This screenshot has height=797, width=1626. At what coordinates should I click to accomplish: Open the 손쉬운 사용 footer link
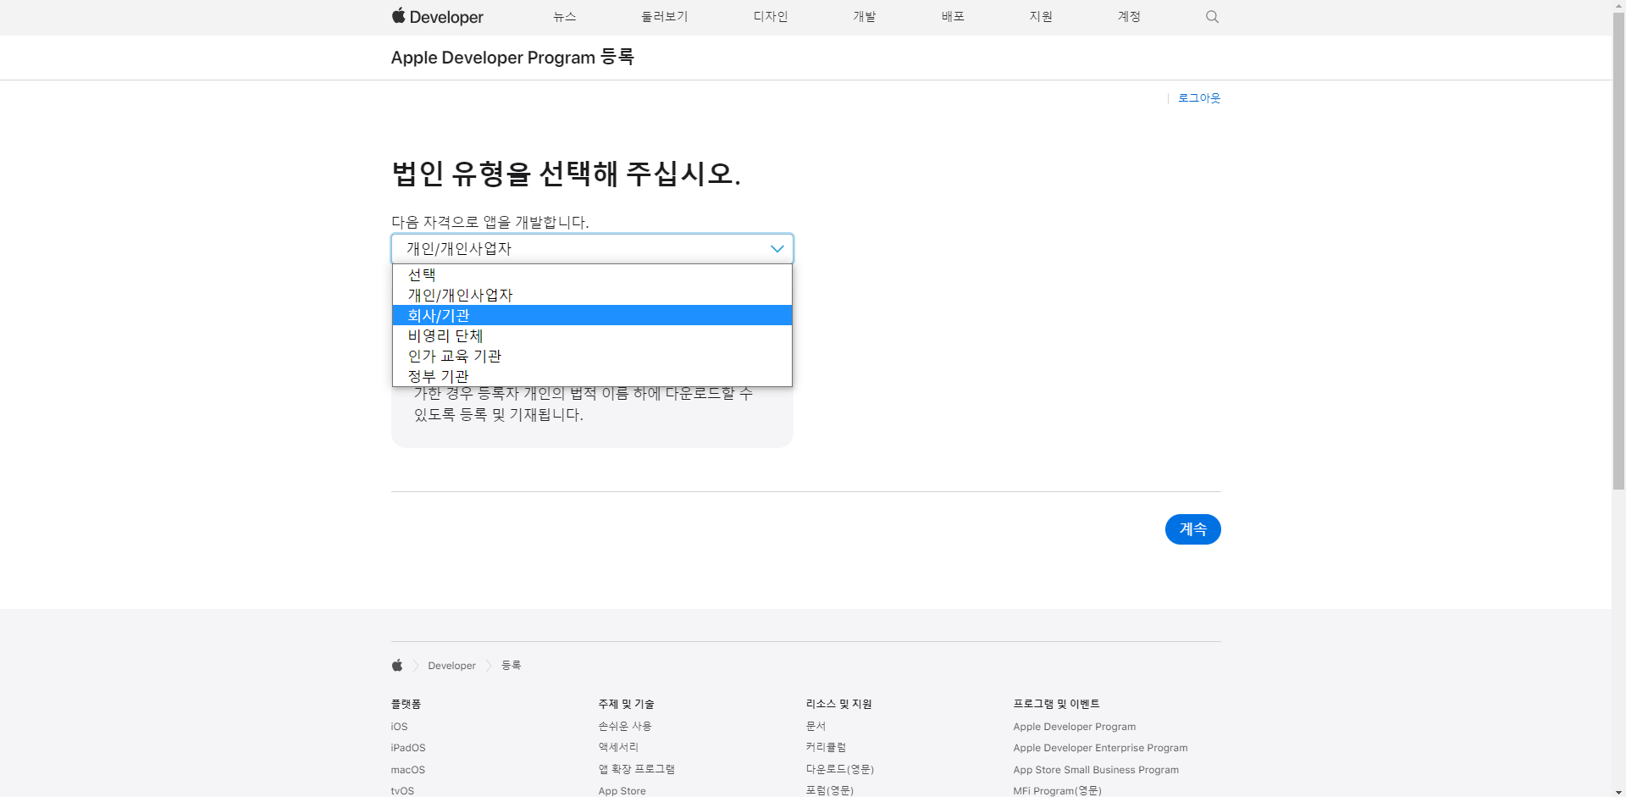click(625, 727)
